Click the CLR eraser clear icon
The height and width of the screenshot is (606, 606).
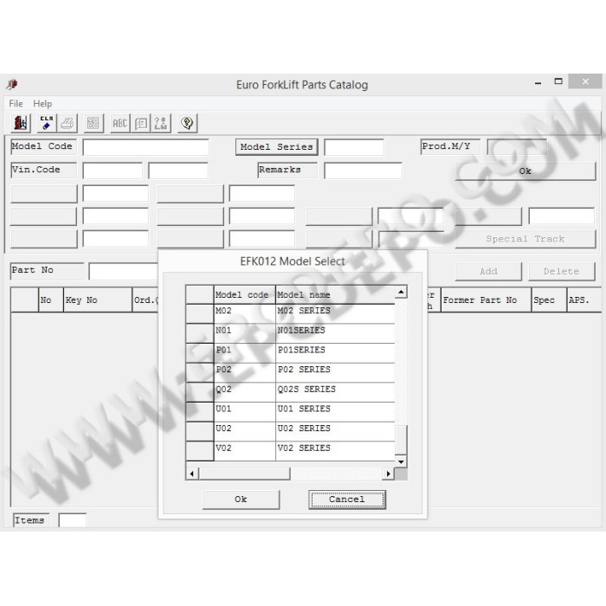[x=47, y=123]
